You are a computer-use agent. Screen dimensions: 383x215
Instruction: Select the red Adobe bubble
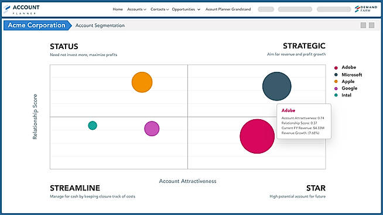click(257, 136)
